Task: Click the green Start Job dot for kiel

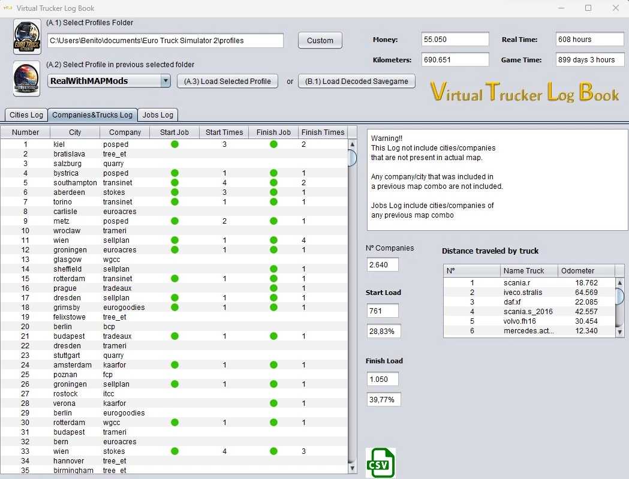Action: pyautogui.click(x=174, y=144)
